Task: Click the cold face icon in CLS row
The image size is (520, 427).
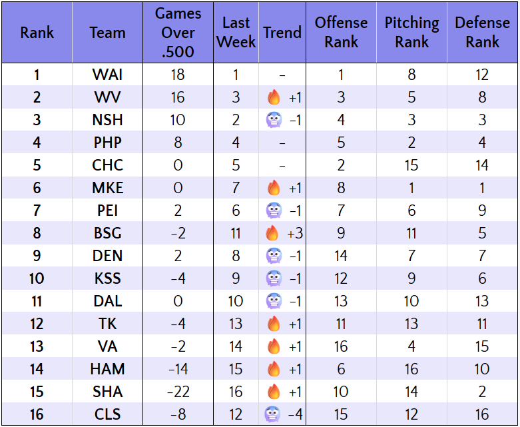Action: (274, 415)
